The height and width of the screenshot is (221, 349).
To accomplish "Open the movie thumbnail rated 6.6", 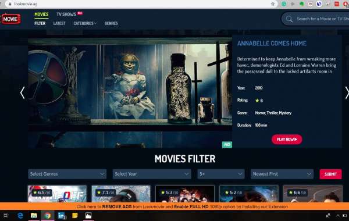I will point(312,194).
